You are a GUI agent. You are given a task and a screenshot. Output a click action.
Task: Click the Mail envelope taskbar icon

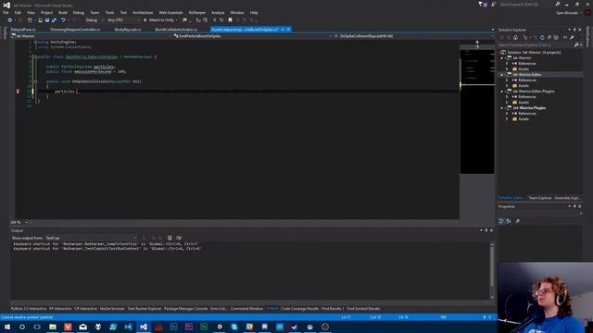tap(82, 327)
